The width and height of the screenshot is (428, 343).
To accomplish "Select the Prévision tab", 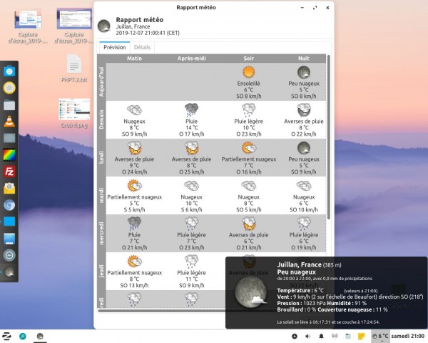I will point(114,47).
